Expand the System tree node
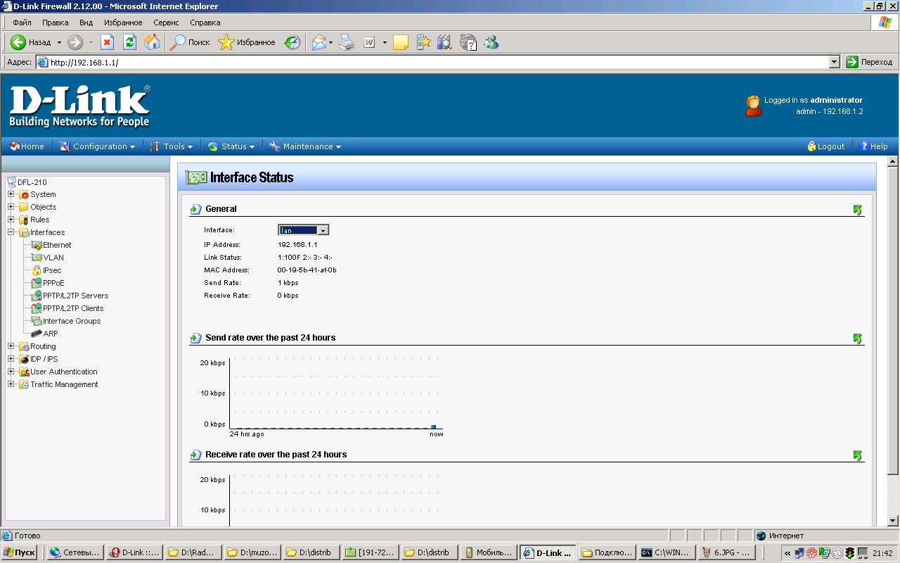The image size is (900, 563). 11,194
